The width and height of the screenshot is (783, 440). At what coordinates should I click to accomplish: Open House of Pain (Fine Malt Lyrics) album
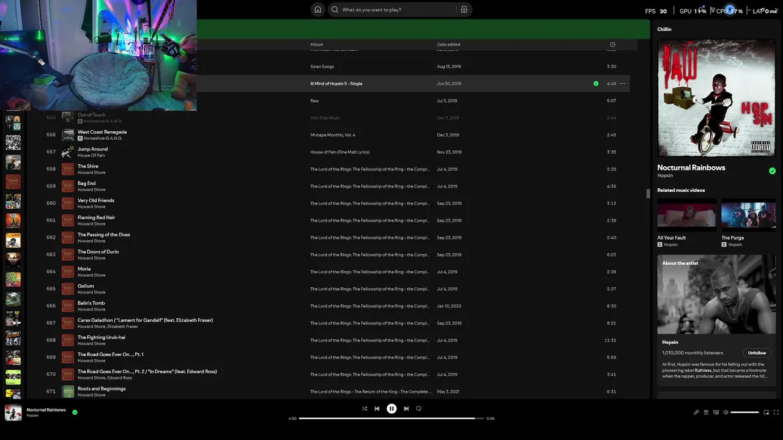340,152
